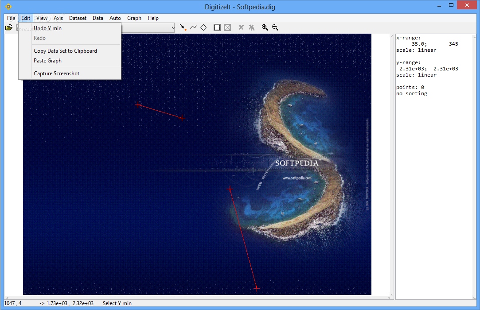Image resolution: width=480 pixels, height=310 pixels.
Task: Click the cursor coordinates '1047 , 4' in status bar
Action: pyautogui.click(x=12, y=303)
